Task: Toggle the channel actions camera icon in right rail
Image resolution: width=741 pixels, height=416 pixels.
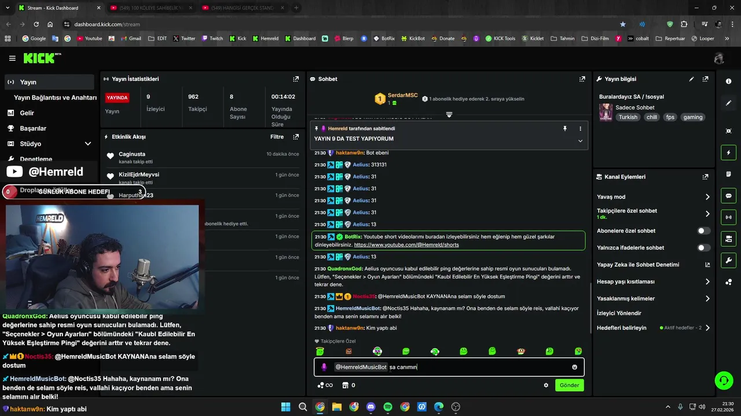Action: coord(728,239)
